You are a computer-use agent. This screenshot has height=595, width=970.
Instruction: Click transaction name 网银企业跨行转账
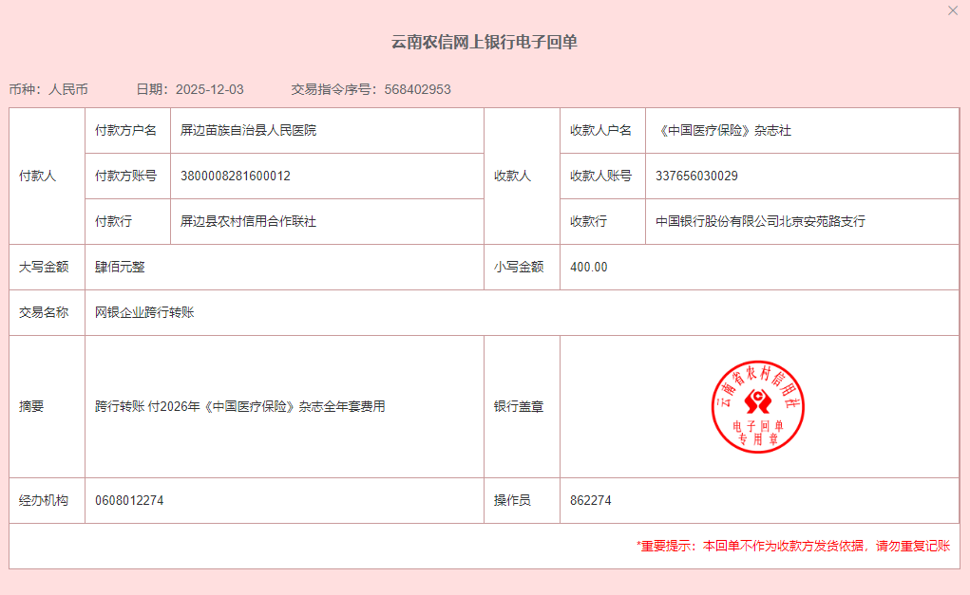click(144, 312)
